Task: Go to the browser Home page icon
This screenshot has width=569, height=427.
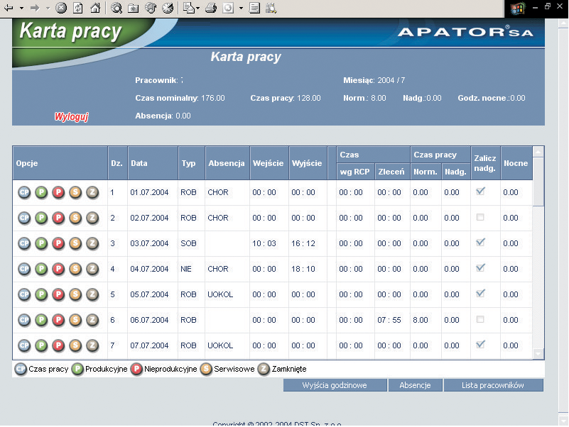Action: tap(95, 9)
